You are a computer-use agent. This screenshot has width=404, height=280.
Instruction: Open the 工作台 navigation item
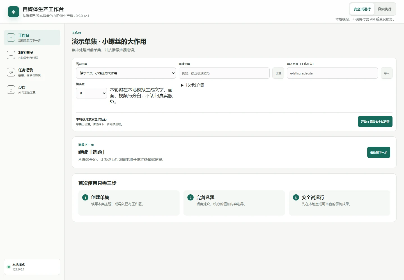click(x=32, y=38)
